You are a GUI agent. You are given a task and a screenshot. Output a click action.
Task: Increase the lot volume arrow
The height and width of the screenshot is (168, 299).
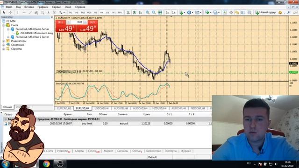(x=85, y=22)
